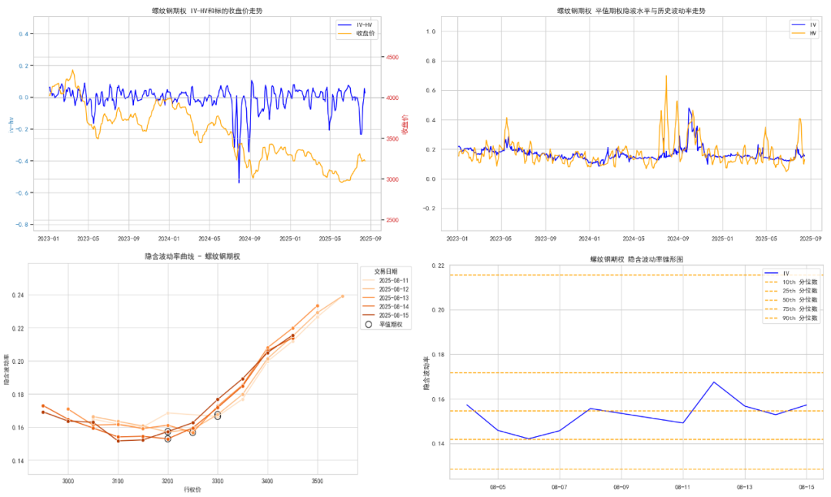Select legend entry "2025-08-14"
Image resolution: width=831 pixels, height=497 pixels.
pos(385,307)
